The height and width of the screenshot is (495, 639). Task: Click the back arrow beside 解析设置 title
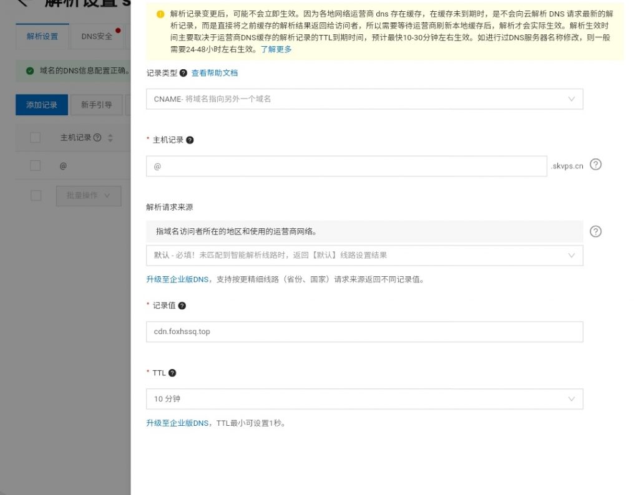click(x=23, y=3)
